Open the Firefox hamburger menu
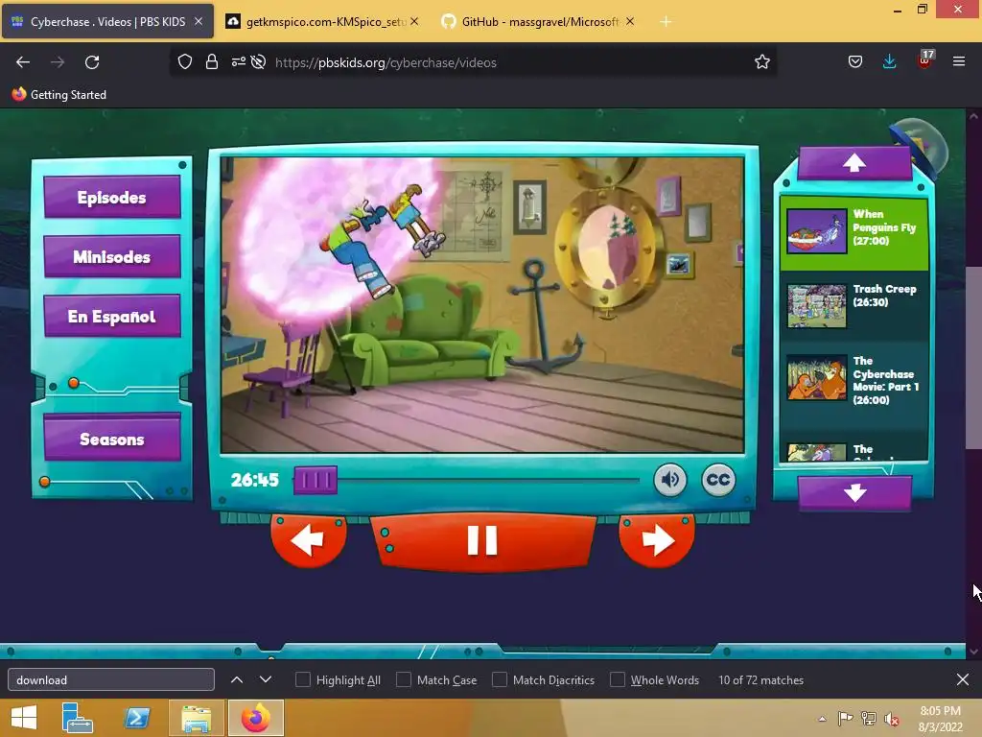Screen dimensions: 982x737 [x=958, y=62]
